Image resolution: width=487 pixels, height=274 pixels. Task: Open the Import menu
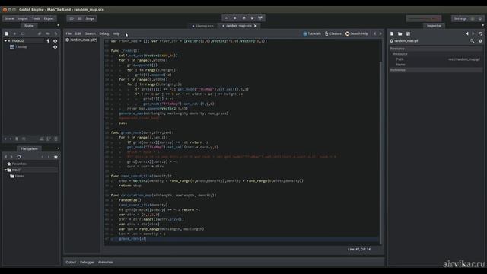[x=23, y=18]
